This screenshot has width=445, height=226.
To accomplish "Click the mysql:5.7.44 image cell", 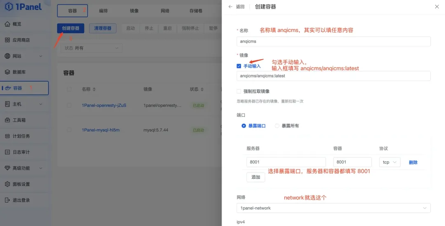I will [156, 130].
